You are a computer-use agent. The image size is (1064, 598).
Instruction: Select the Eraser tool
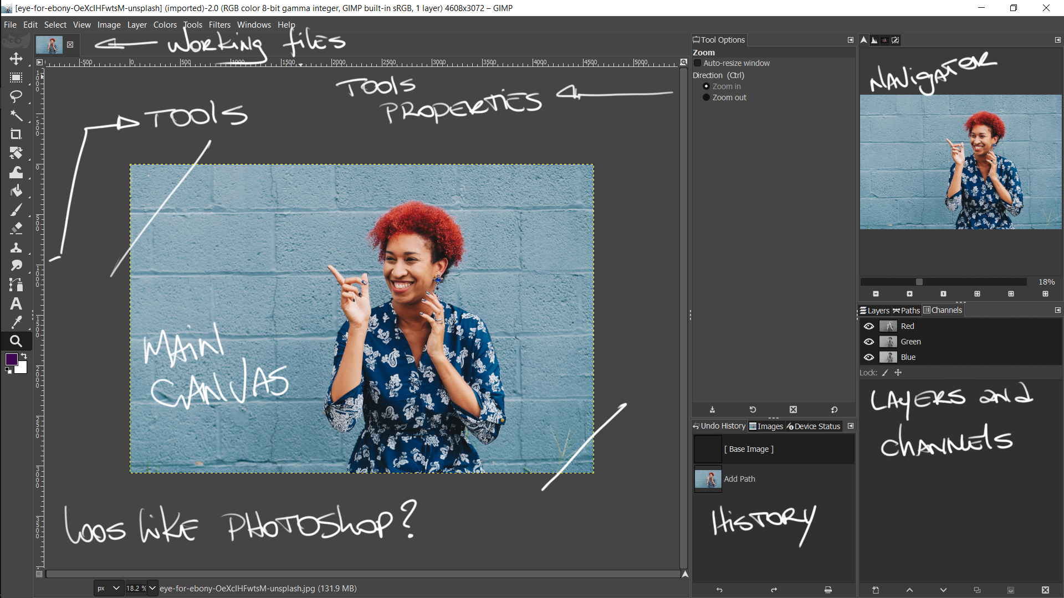point(16,228)
